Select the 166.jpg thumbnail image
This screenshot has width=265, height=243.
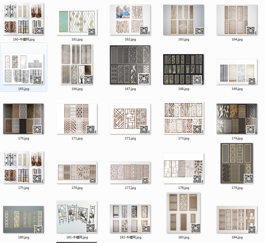pos(77,65)
